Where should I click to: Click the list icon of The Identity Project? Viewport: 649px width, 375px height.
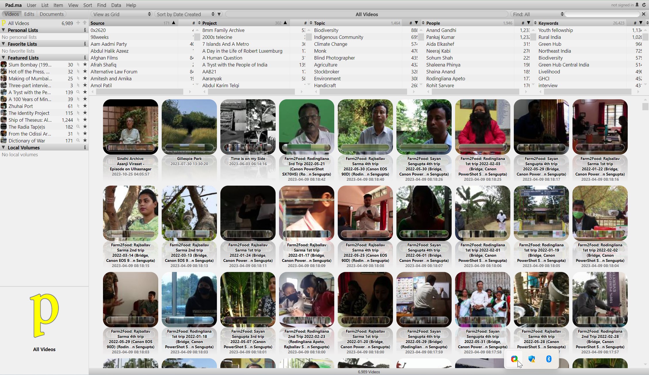pos(4,113)
